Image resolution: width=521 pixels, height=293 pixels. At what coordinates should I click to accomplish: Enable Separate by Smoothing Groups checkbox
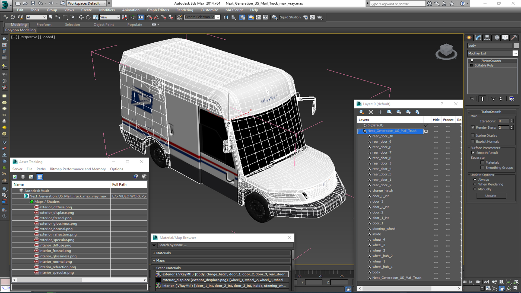click(482, 168)
